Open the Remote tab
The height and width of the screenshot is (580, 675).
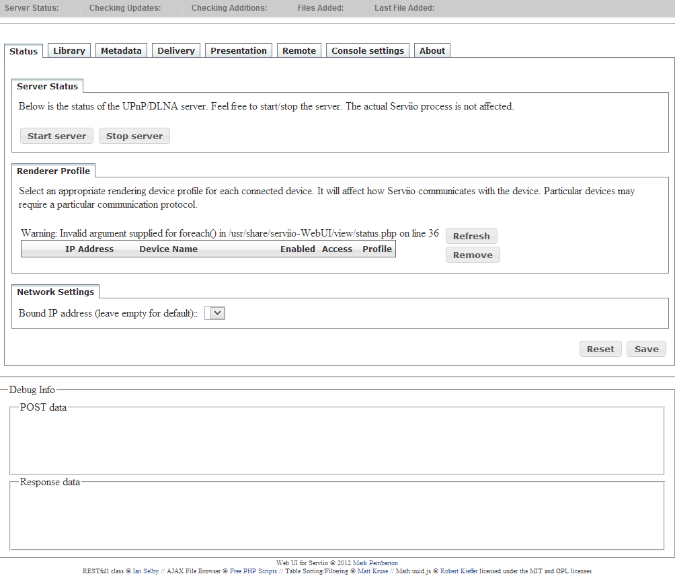(x=299, y=50)
